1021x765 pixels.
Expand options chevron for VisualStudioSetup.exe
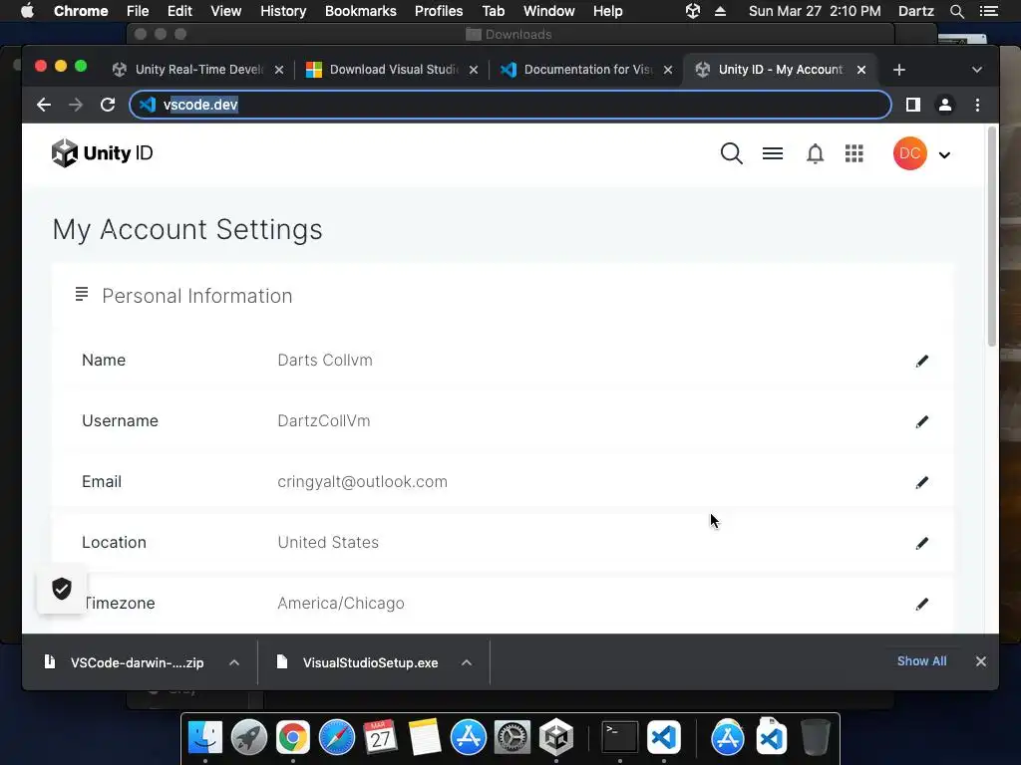pos(467,662)
